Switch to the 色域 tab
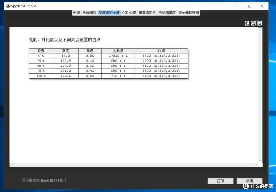The width and height of the screenshot is (276, 192). 76,13
